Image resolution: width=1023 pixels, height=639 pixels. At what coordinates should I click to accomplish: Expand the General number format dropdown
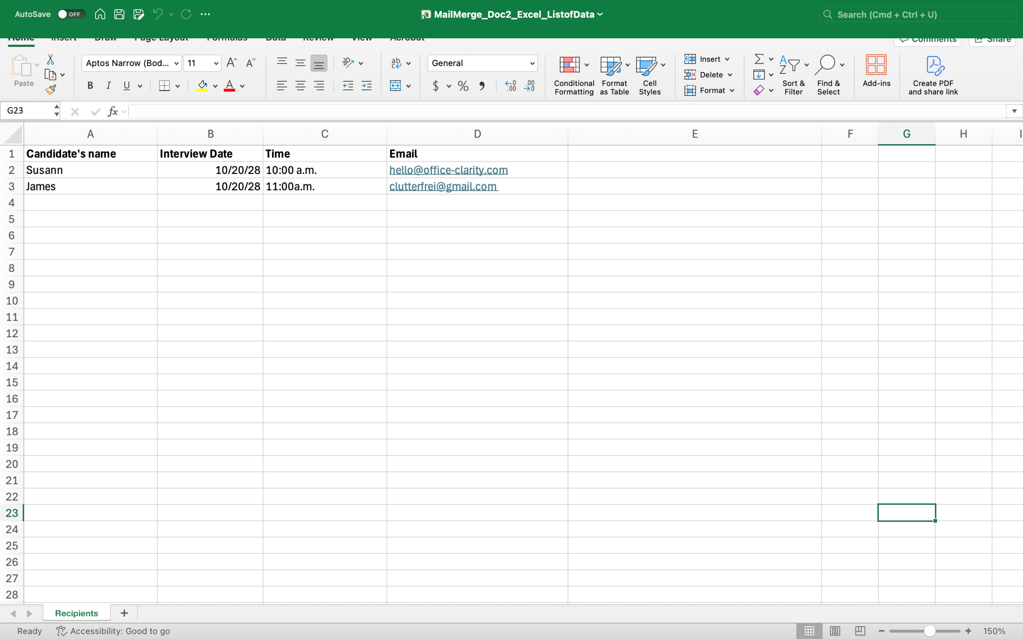tap(532, 64)
